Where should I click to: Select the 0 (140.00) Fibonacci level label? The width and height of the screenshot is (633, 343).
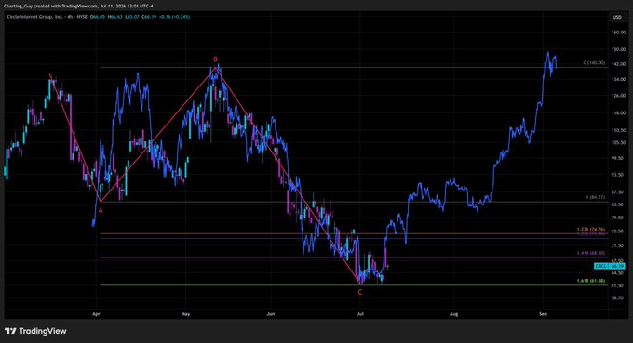coord(594,63)
